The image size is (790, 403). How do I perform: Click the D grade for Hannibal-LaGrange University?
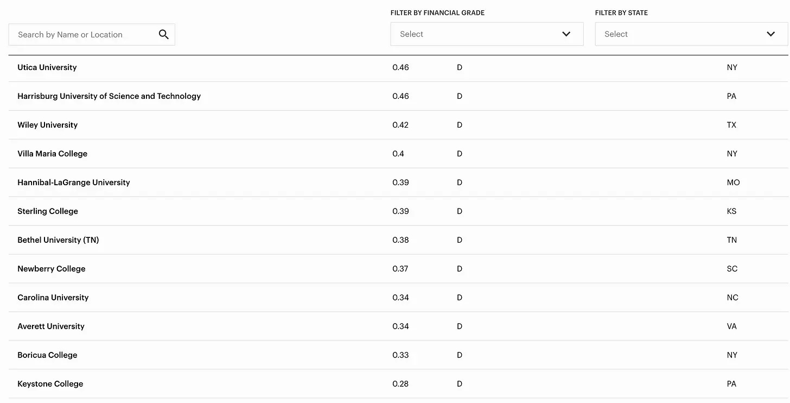[x=460, y=182]
